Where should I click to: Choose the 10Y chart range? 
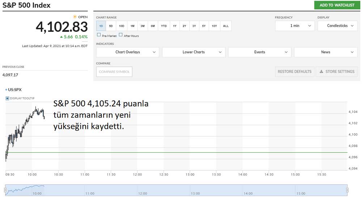click(214, 26)
